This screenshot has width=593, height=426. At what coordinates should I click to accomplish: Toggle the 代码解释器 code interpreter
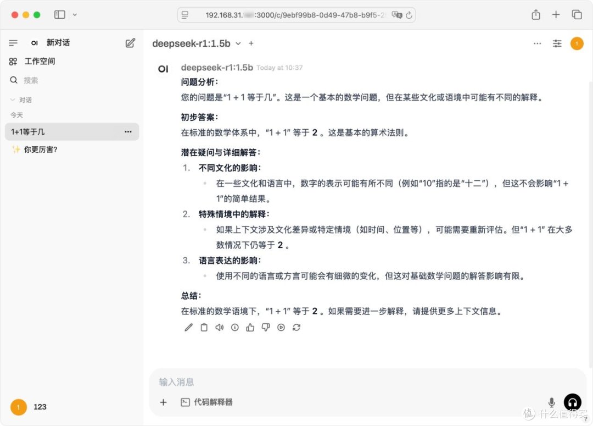206,402
